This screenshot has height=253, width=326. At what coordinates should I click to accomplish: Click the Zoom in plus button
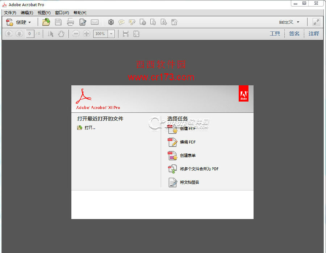point(87,34)
